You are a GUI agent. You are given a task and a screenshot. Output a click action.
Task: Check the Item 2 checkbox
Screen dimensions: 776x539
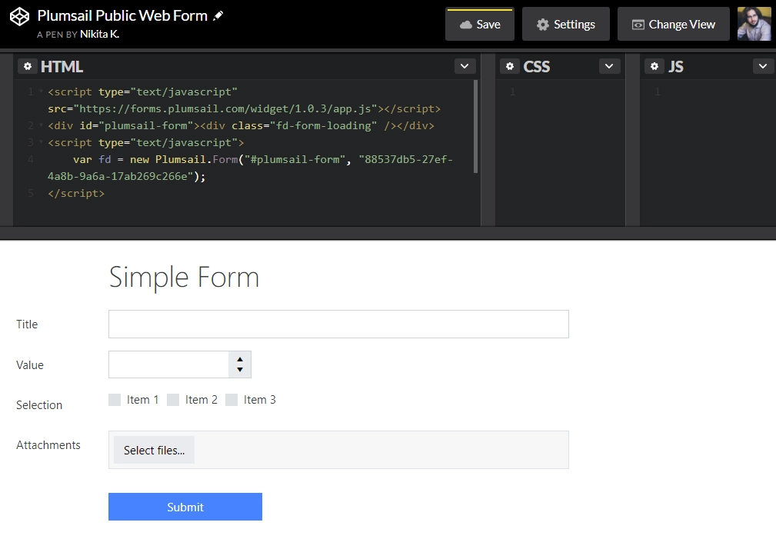(173, 399)
